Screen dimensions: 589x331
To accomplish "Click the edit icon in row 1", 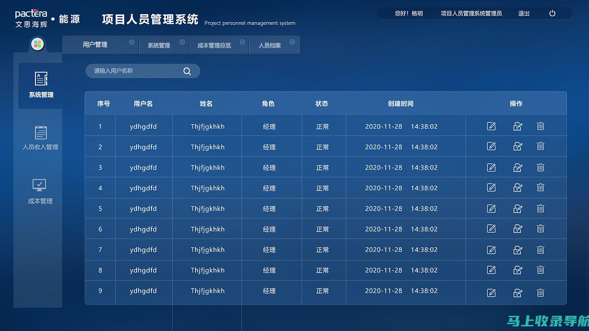I will click(491, 126).
